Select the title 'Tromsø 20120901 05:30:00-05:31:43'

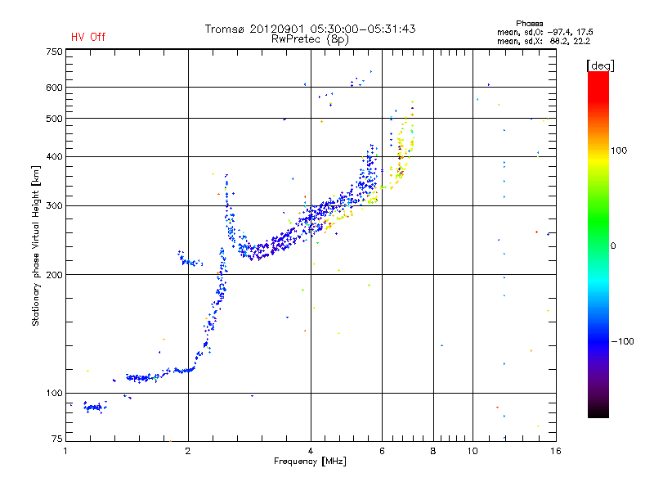pyautogui.click(x=310, y=29)
